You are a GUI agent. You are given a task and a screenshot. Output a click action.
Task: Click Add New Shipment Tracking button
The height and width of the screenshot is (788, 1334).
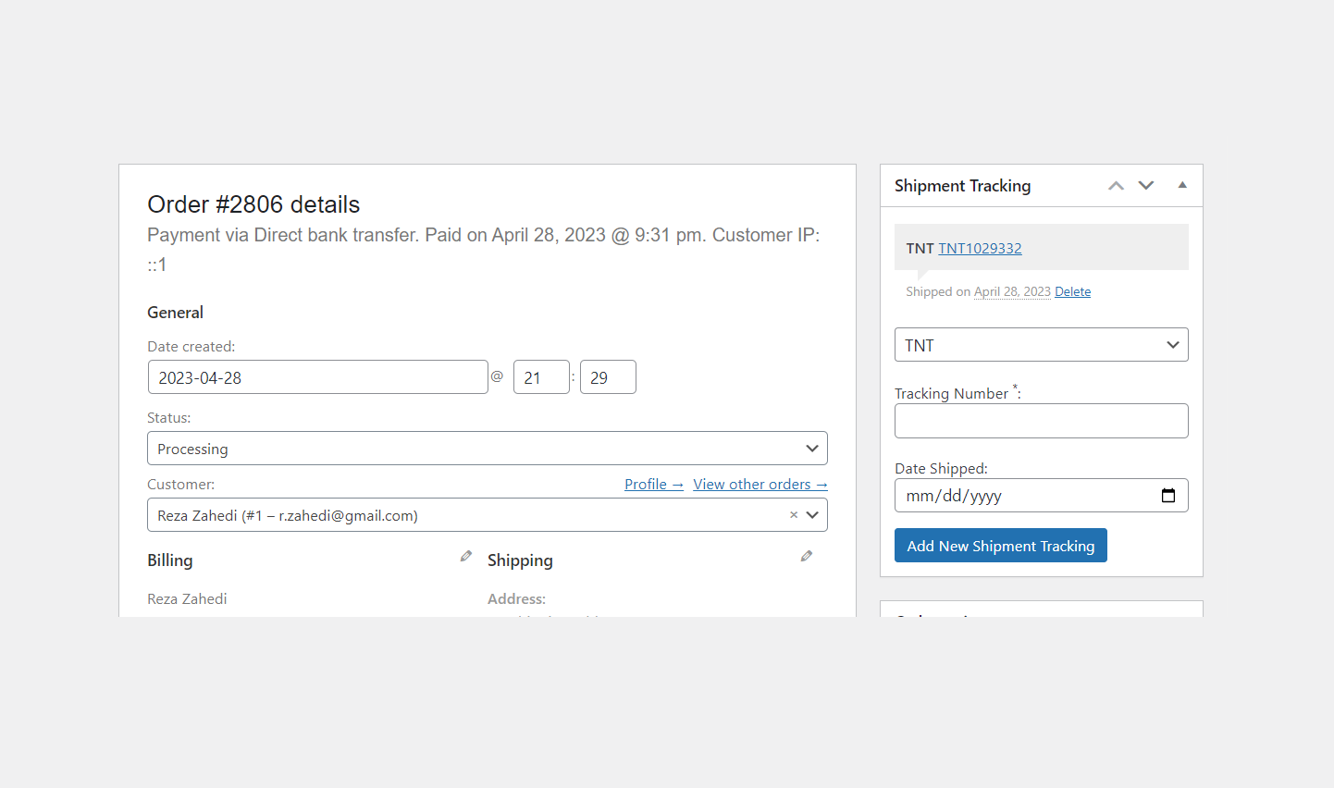click(1001, 546)
